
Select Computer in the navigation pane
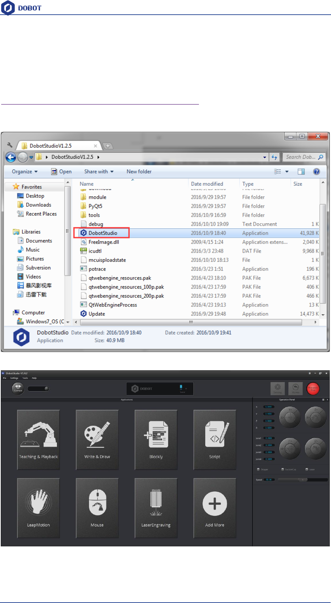click(29, 312)
